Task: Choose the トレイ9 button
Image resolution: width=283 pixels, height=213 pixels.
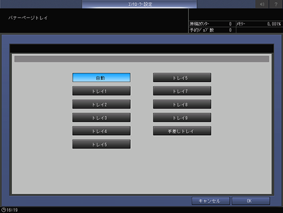Action: coord(182,117)
